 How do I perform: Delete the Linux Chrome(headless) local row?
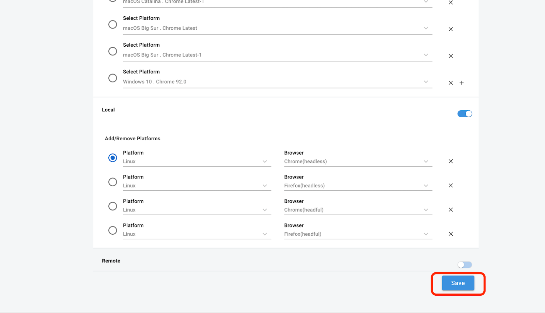pyautogui.click(x=451, y=161)
